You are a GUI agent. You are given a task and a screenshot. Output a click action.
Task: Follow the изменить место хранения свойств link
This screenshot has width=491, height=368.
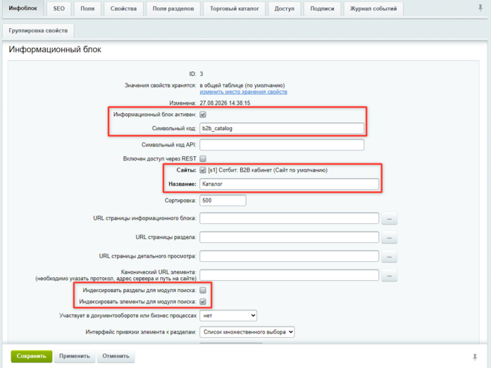[x=243, y=92]
